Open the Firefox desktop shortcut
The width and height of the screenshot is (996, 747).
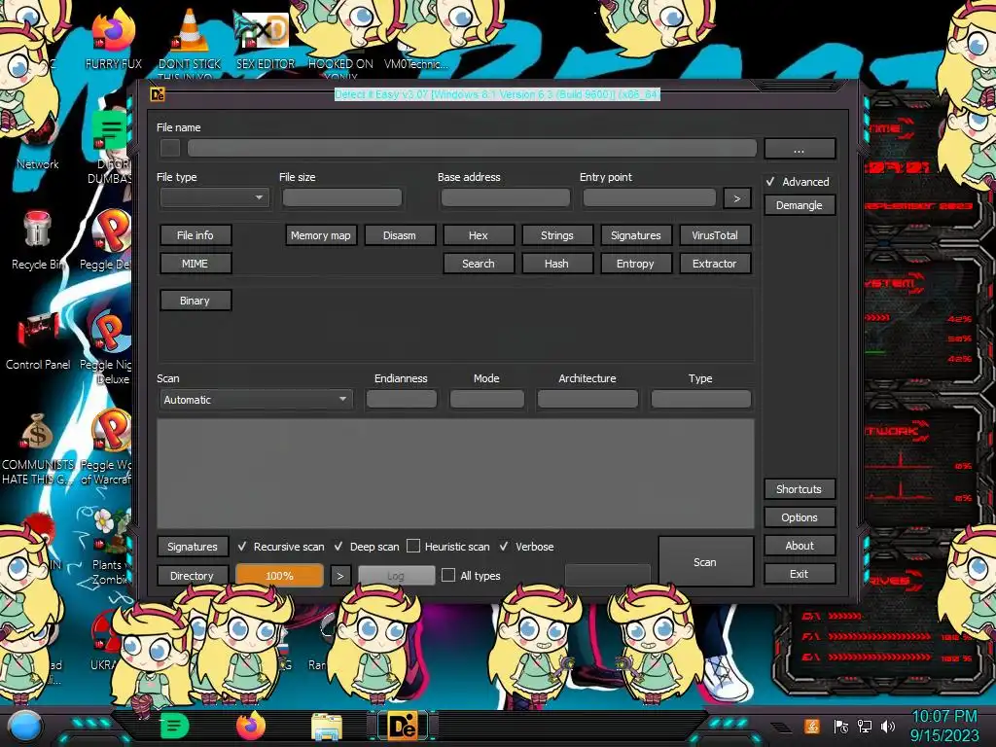click(114, 32)
